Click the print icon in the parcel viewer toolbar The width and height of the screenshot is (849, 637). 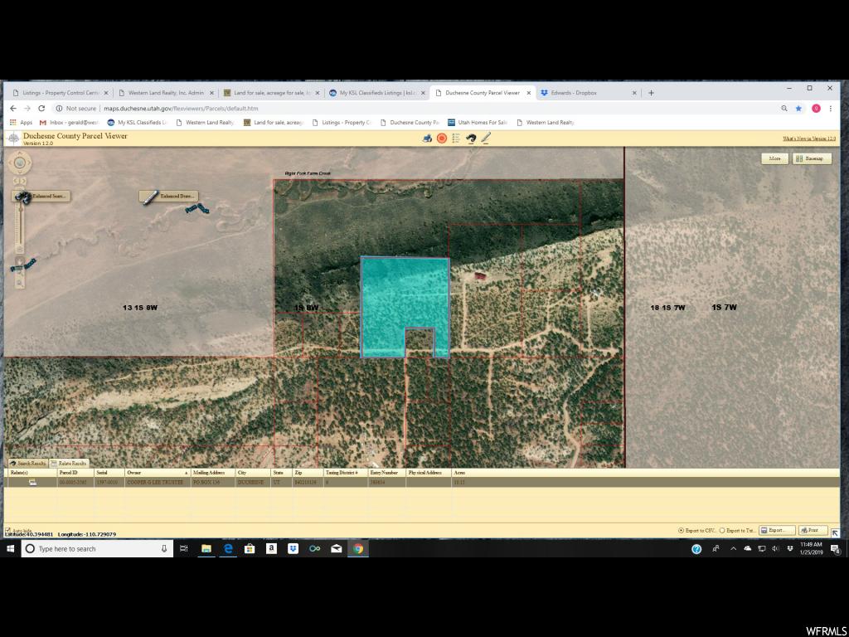pos(427,139)
